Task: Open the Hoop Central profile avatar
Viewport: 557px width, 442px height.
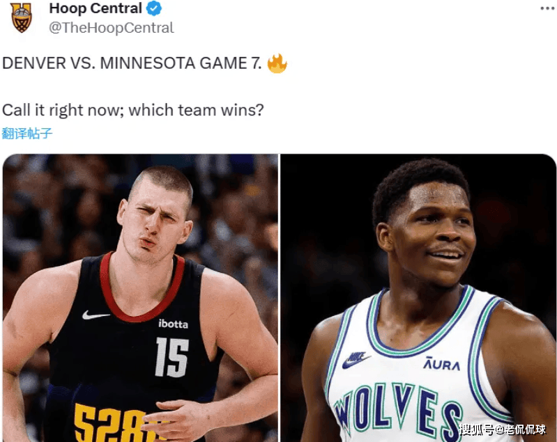Action: 22,17
